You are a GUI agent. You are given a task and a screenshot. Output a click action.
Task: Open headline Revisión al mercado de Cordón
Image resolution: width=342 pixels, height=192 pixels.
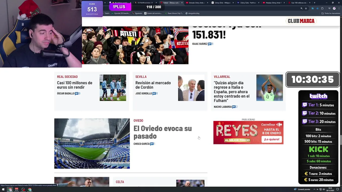[x=153, y=85]
